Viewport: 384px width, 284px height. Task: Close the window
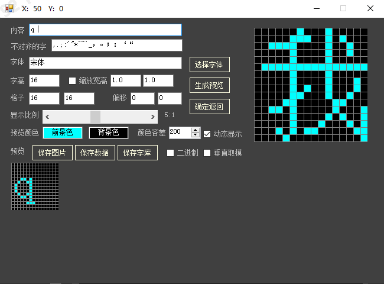click(x=370, y=9)
